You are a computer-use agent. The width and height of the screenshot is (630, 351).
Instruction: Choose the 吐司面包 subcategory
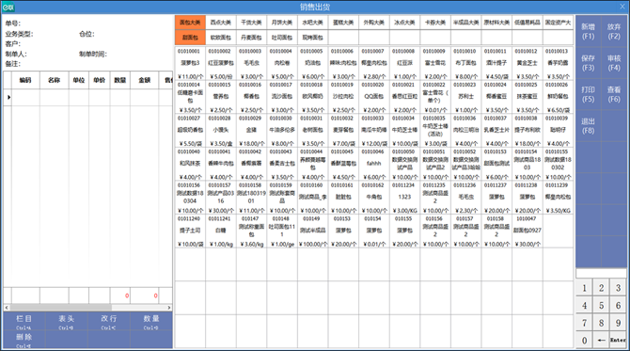[282, 38]
